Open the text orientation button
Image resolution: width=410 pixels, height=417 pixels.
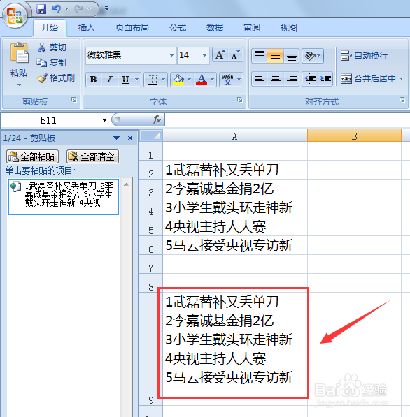[x=313, y=56]
